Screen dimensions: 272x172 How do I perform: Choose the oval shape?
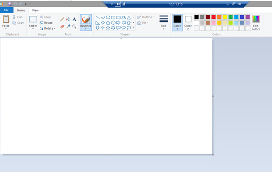108,18
